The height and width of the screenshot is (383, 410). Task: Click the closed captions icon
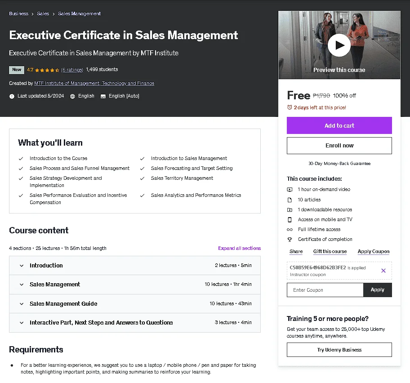(x=103, y=97)
